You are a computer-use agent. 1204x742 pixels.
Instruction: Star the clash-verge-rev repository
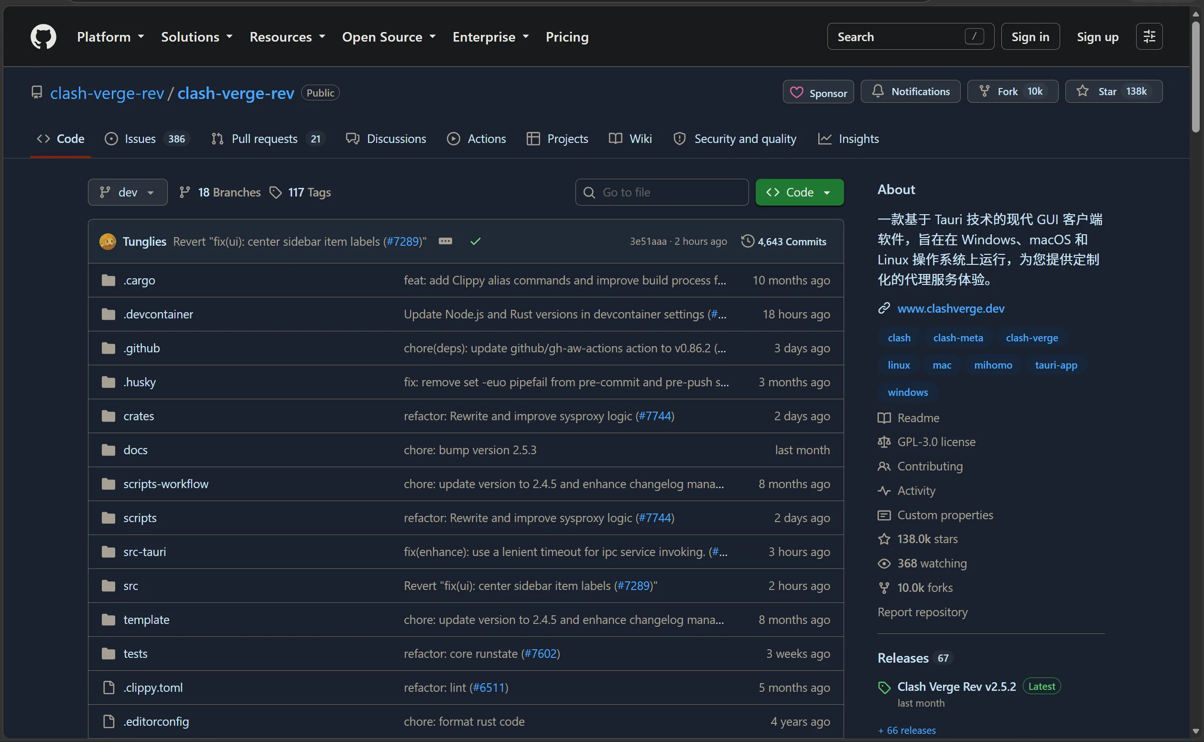(x=1114, y=92)
